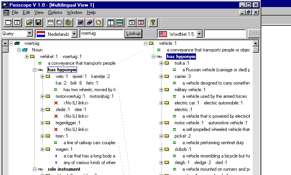The height and width of the screenshot is (175, 291).
Task: Open the Window menu
Action: tap(74, 12)
